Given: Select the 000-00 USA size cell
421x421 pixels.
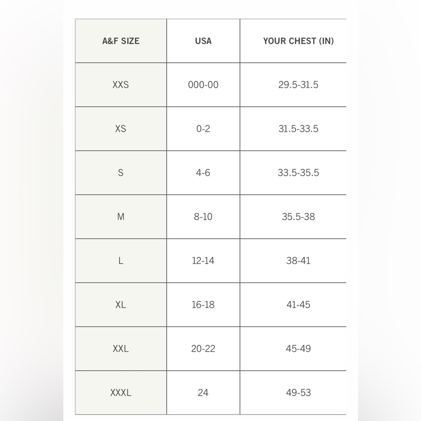Looking at the screenshot, I should pyautogui.click(x=203, y=85).
